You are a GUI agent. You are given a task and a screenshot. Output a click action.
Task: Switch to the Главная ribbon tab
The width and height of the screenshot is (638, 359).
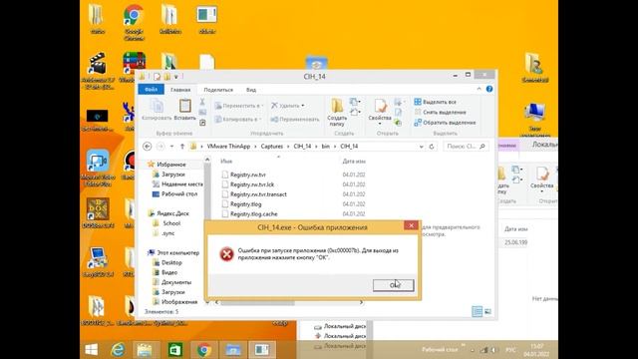coord(180,90)
